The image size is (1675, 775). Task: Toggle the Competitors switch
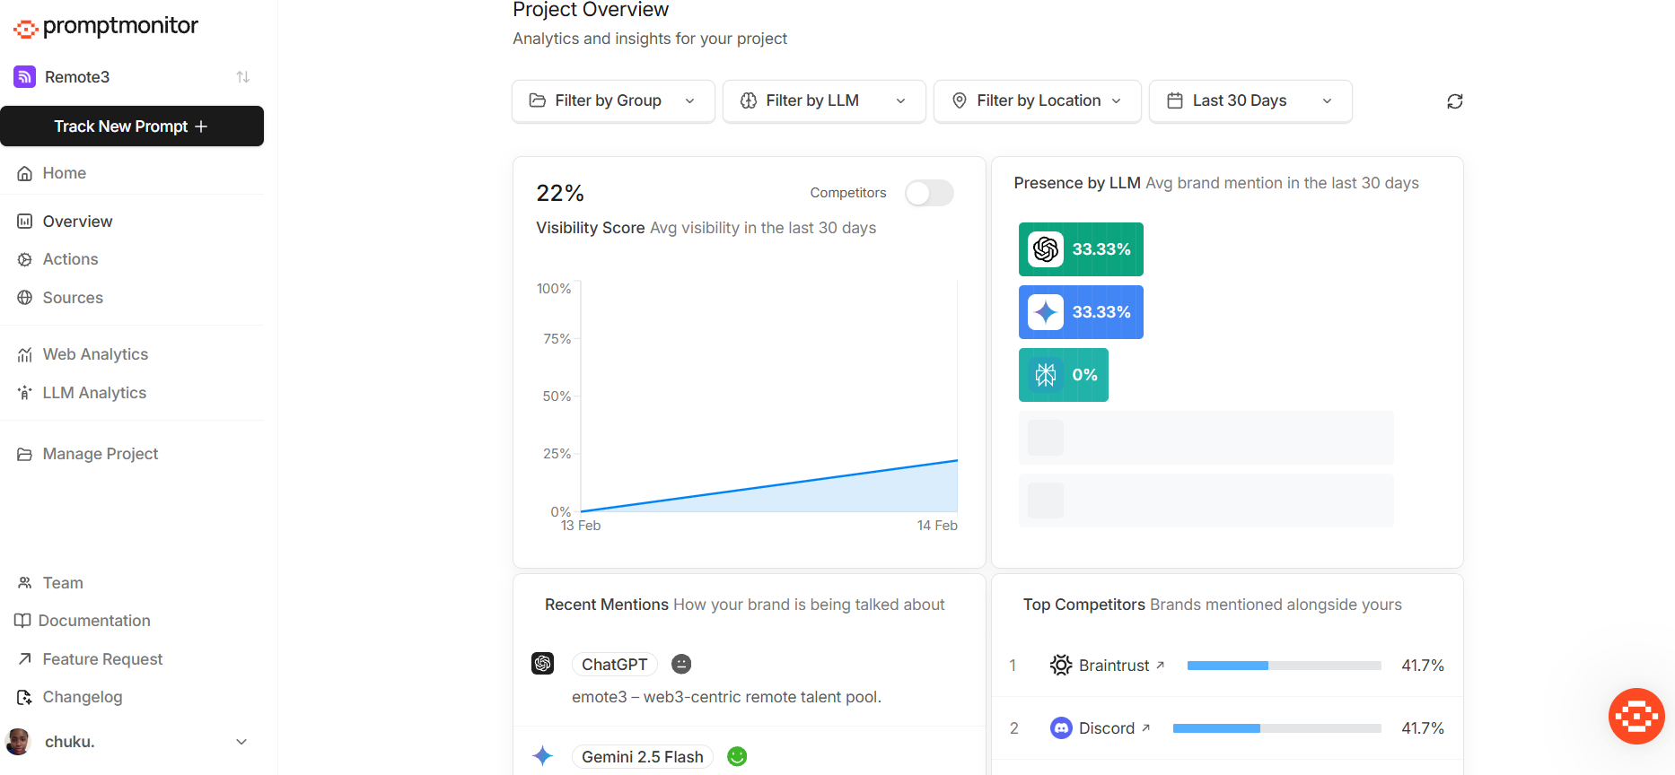[929, 193]
